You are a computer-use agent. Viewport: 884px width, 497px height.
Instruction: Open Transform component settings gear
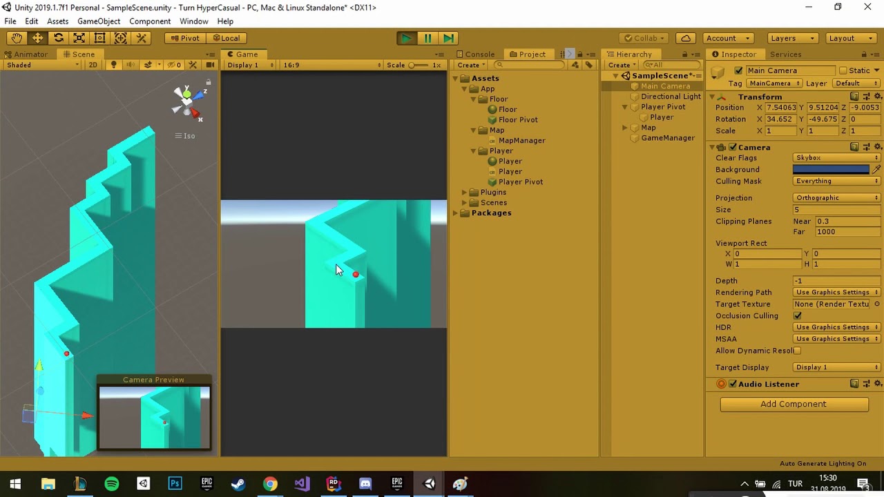(x=878, y=97)
